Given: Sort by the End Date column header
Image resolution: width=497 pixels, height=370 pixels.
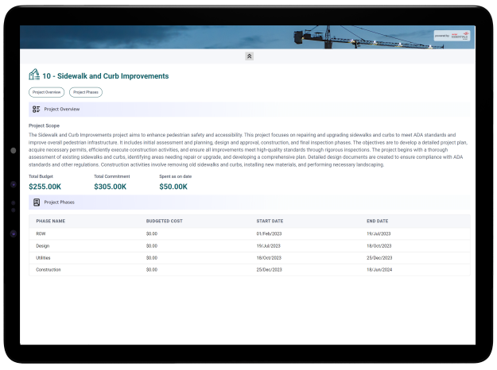Looking at the screenshot, I should [377, 221].
